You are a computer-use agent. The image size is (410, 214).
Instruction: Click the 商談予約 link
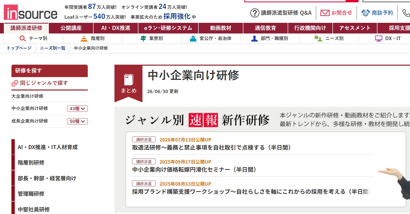click(x=382, y=13)
